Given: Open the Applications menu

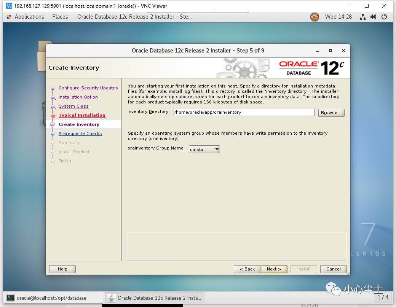Looking at the screenshot, I should coord(29,17).
